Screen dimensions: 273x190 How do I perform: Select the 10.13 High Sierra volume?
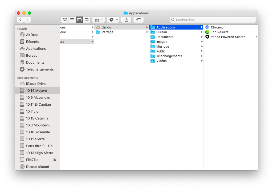pos(37,153)
